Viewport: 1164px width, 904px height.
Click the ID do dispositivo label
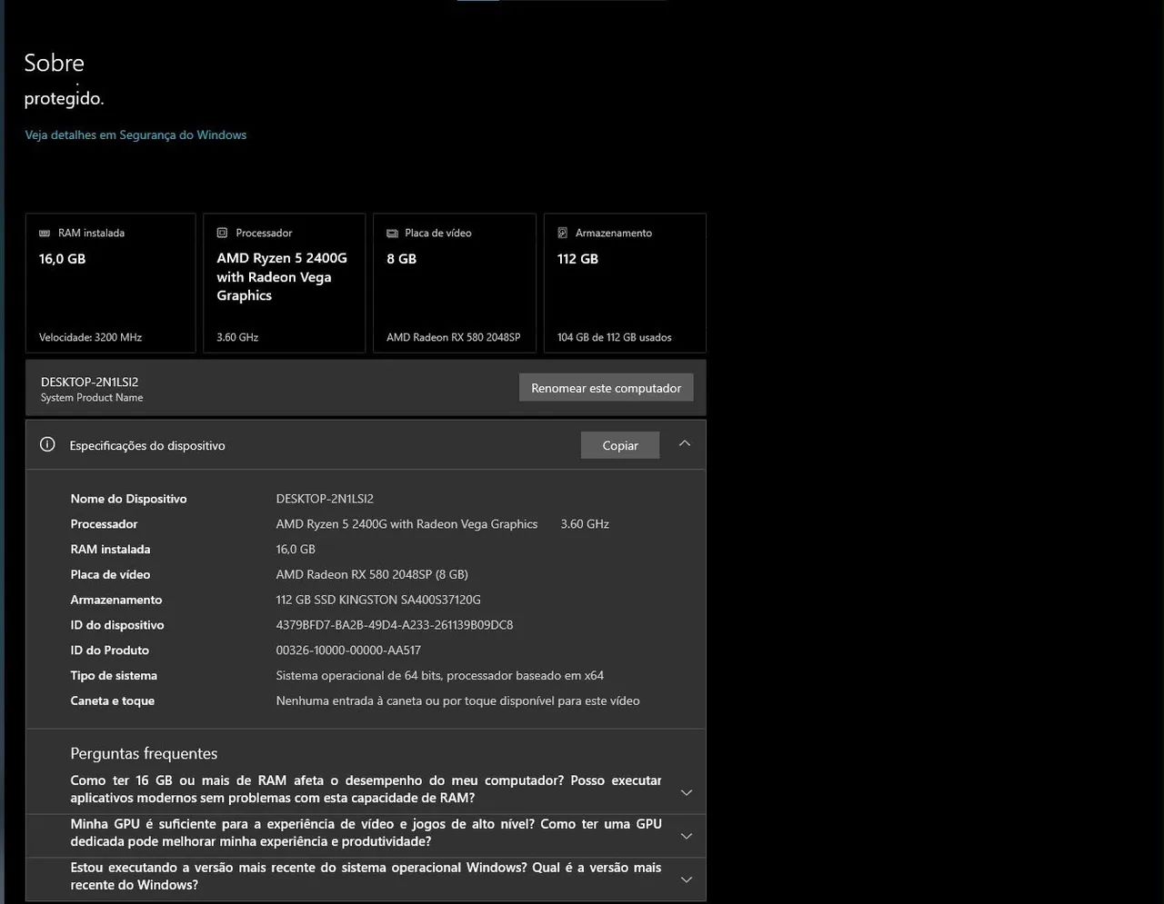[117, 625]
